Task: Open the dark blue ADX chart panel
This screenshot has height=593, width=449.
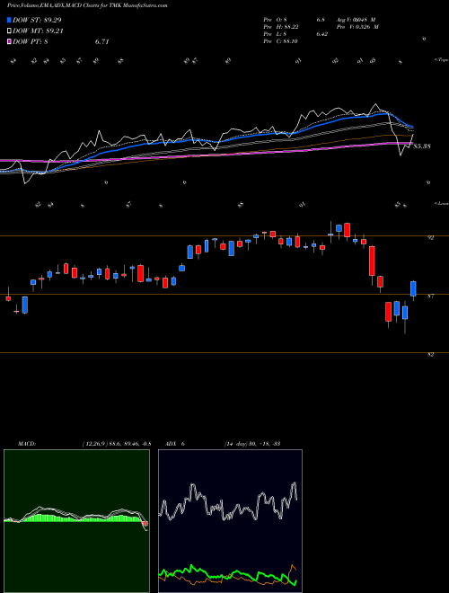Action: (x=230, y=521)
